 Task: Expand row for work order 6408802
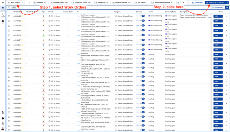coord(227,121)
